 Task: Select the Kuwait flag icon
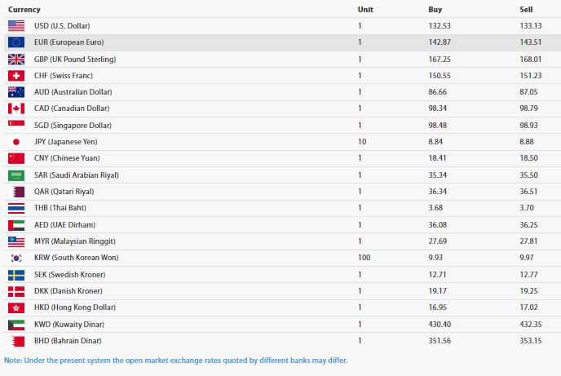16,325
